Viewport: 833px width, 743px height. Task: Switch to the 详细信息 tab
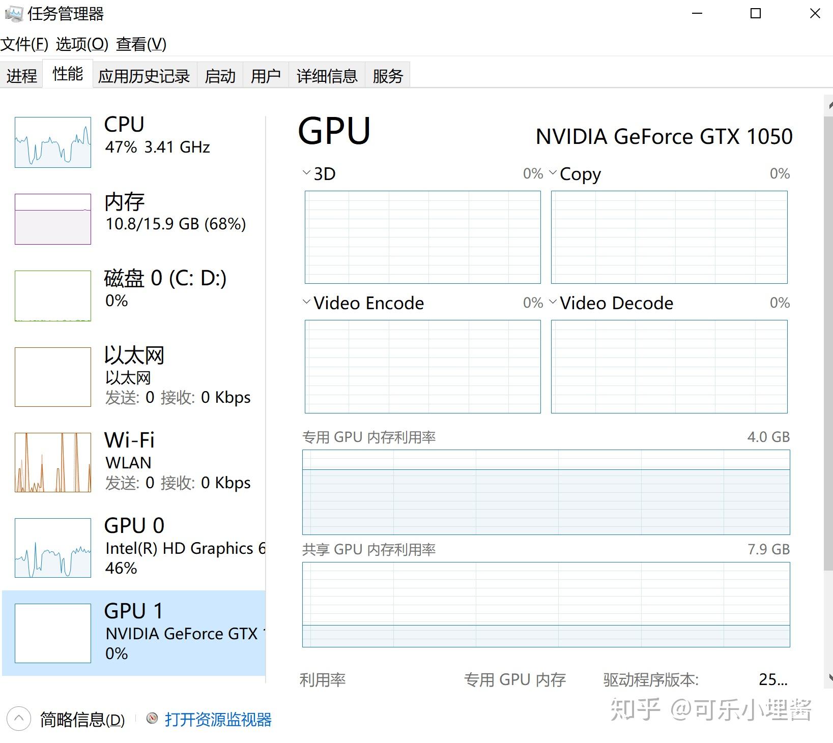(x=327, y=76)
